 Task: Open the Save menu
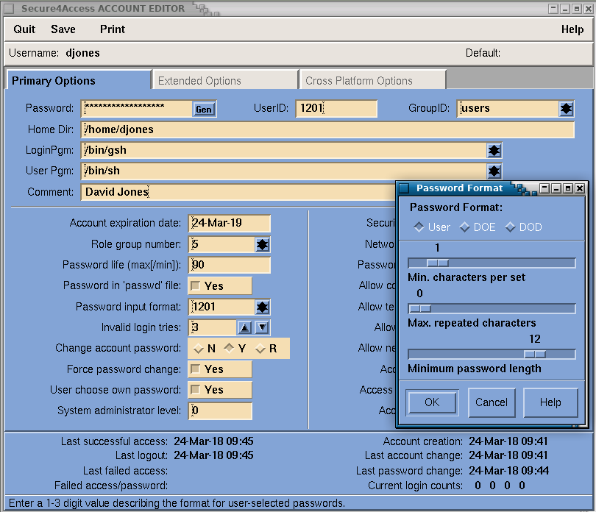(x=63, y=29)
